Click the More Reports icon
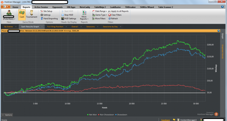 pos(84,13)
